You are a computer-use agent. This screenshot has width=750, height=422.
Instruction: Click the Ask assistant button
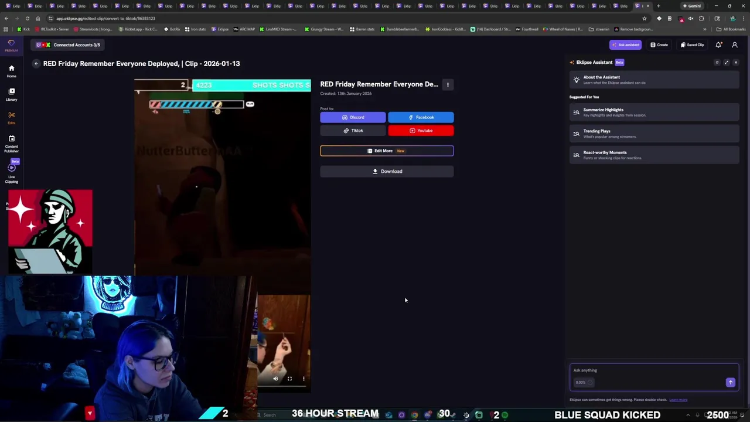click(x=625, y=45)
